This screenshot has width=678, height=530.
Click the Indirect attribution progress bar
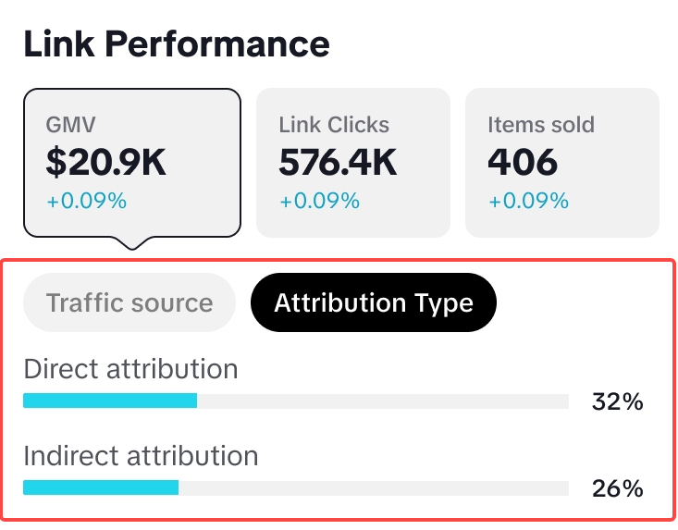point(296,487)
